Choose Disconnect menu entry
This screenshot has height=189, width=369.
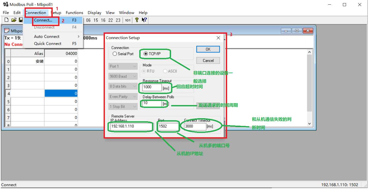(x=53, y=27)
